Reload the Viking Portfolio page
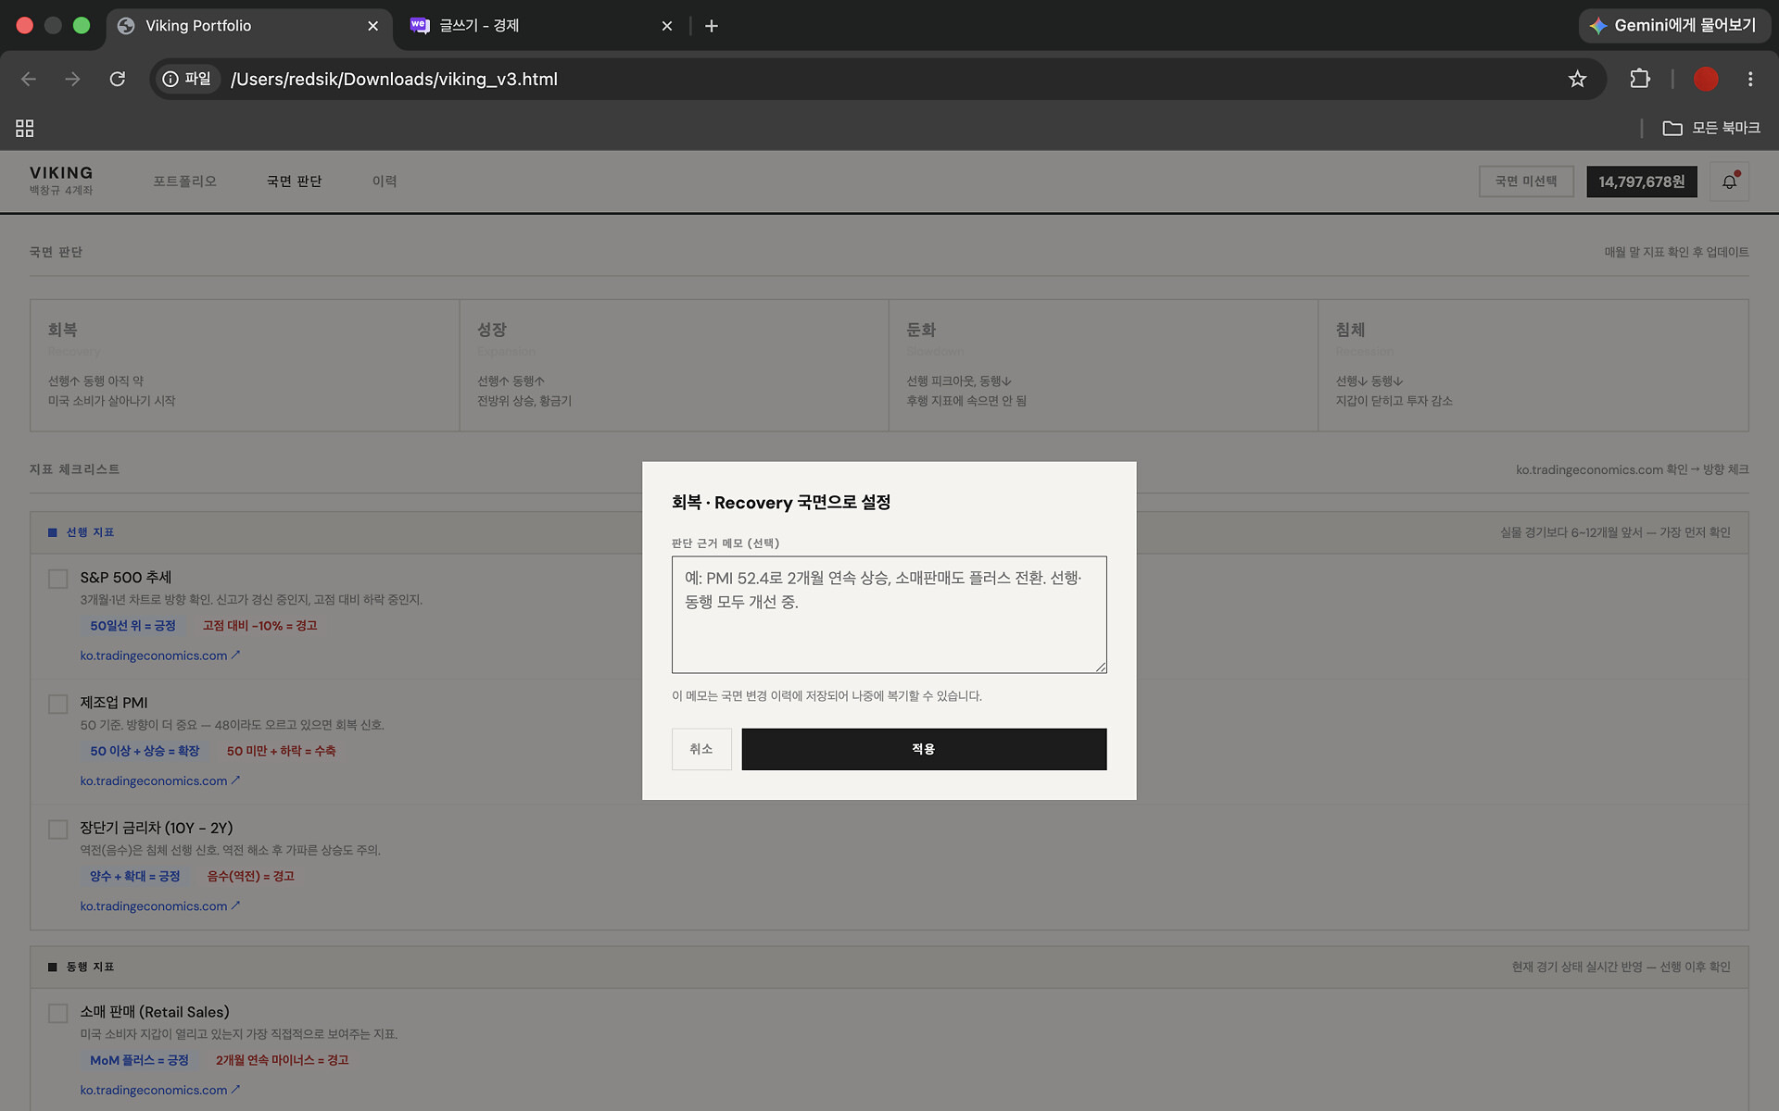This screenshot has height=1111, width=1779. point(118,79)
